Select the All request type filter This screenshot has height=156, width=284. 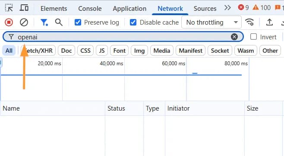pos(9,51)
